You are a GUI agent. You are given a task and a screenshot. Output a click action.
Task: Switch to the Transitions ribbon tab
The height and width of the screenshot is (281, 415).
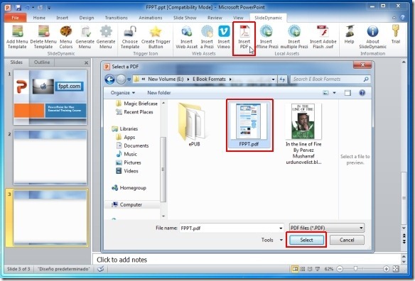click(x=117, y=18)
